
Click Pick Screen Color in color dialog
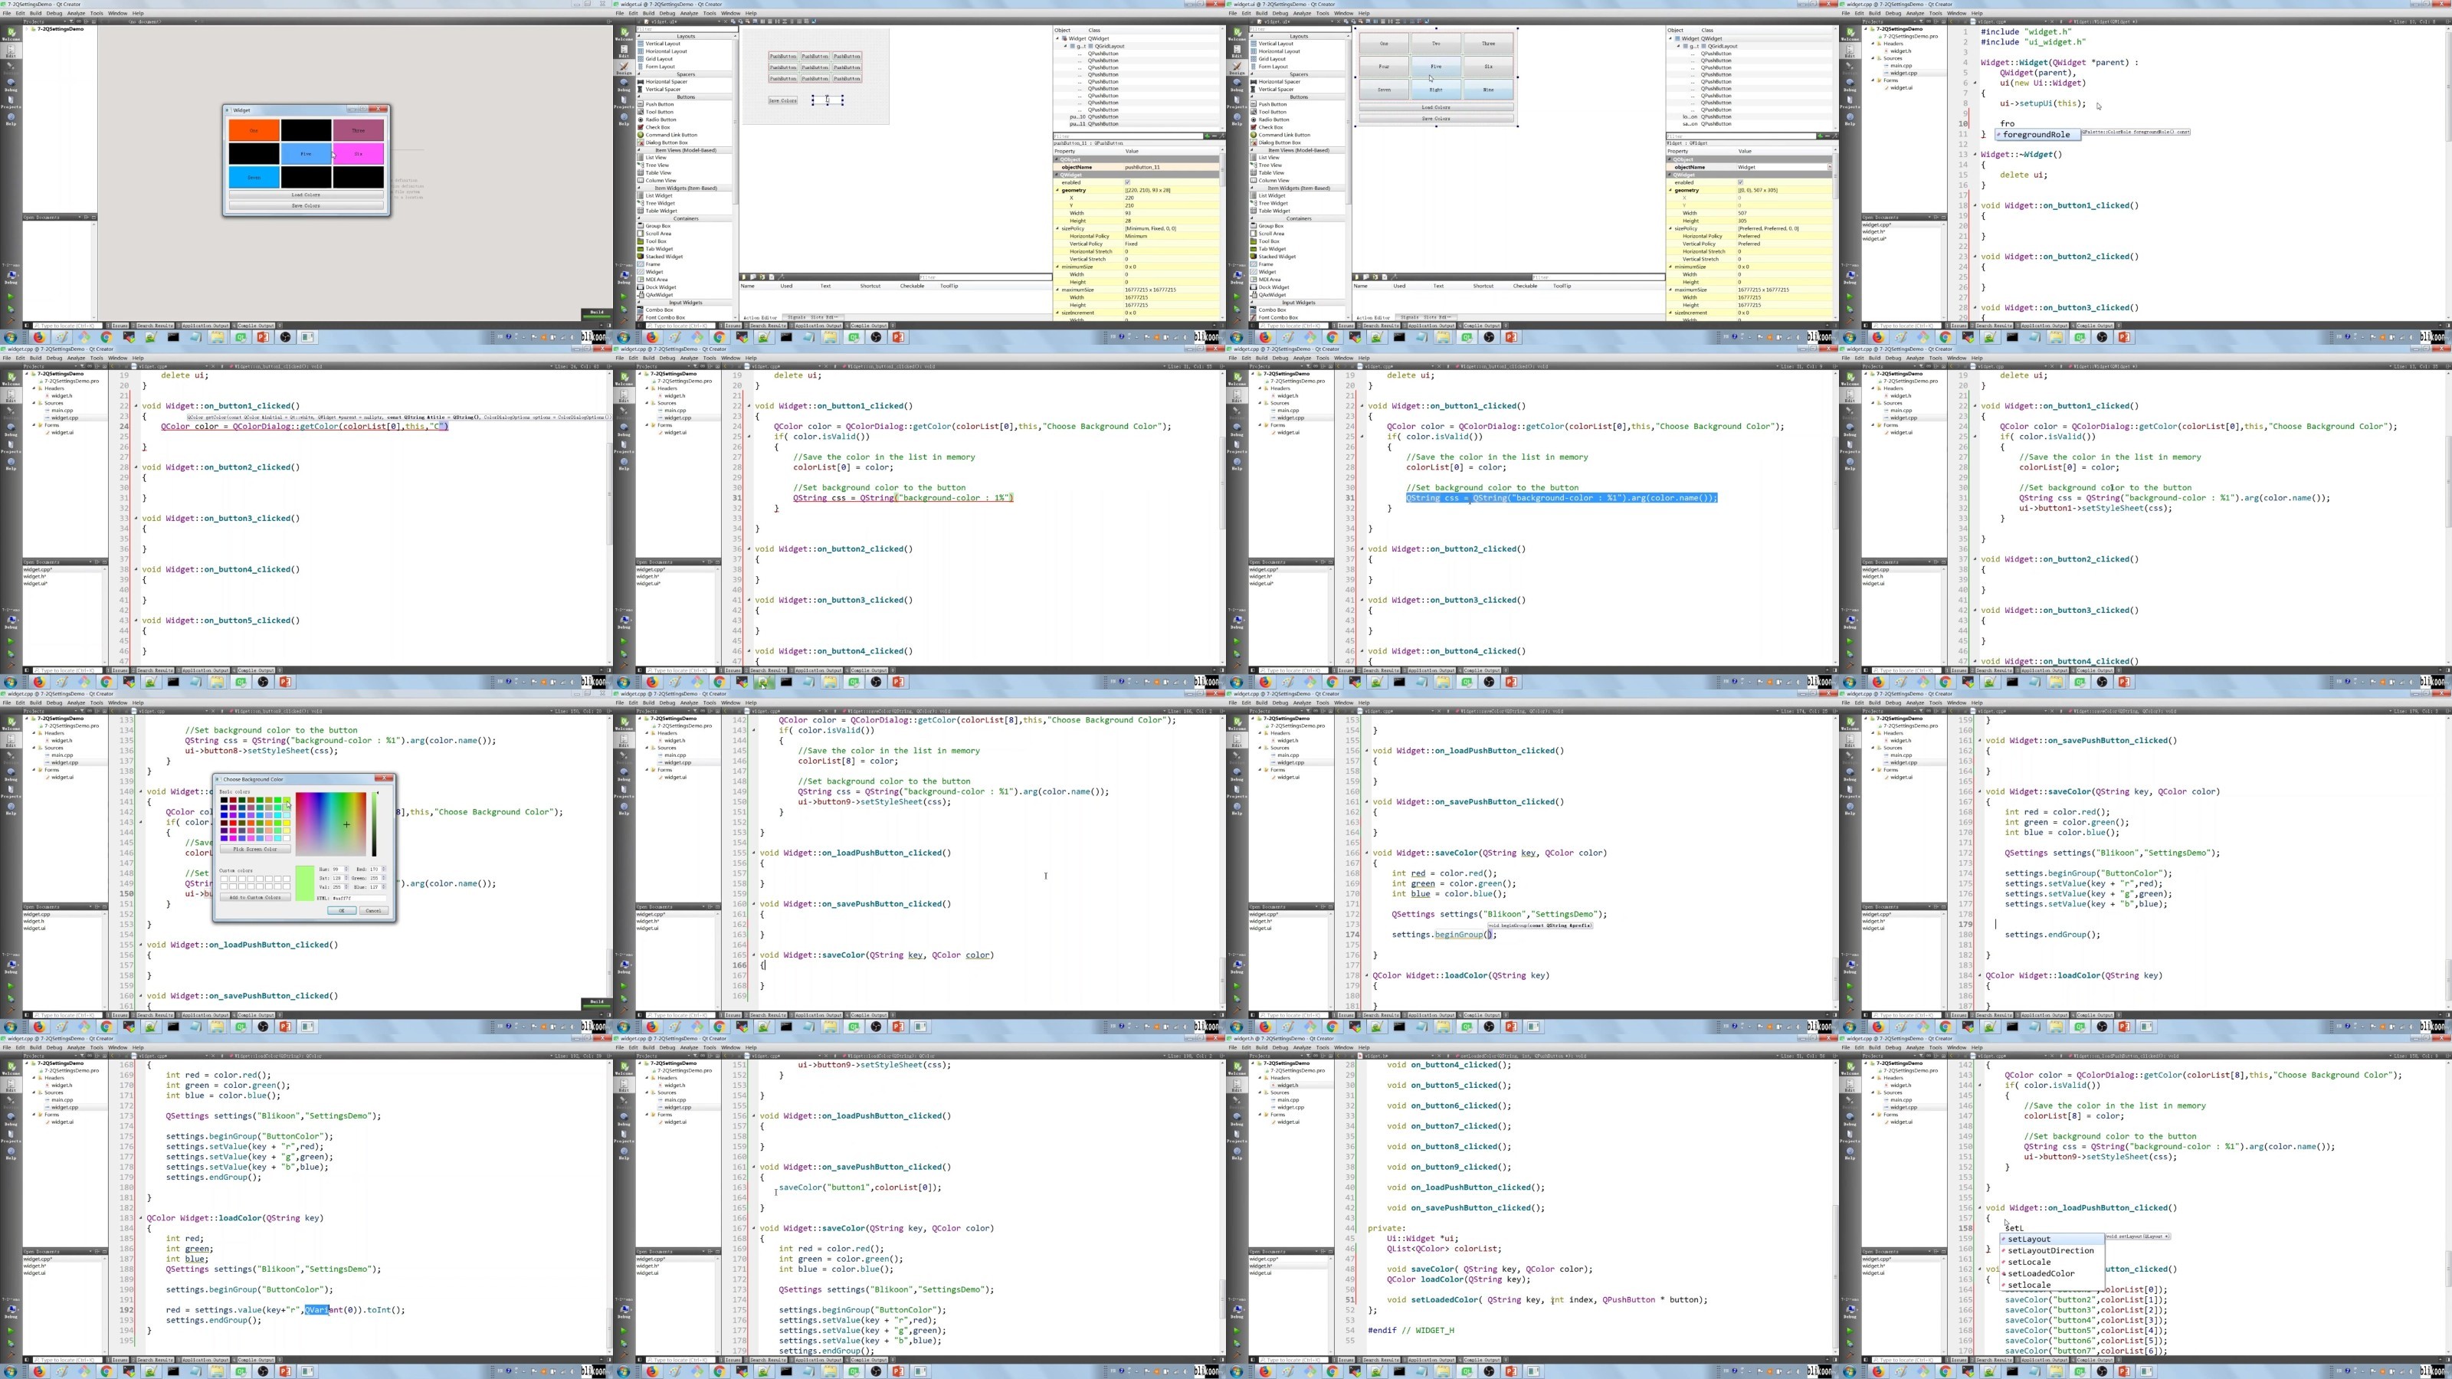click(x=255, y=849)
